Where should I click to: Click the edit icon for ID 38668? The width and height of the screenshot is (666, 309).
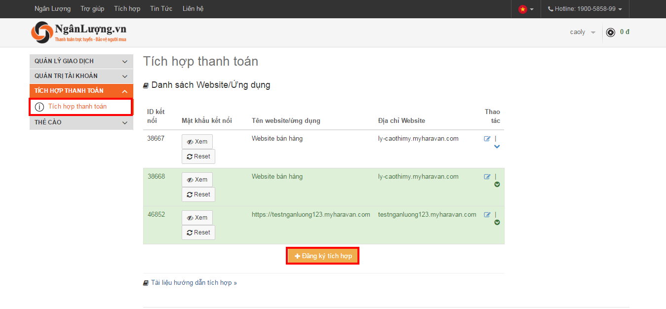coord(487,177)
